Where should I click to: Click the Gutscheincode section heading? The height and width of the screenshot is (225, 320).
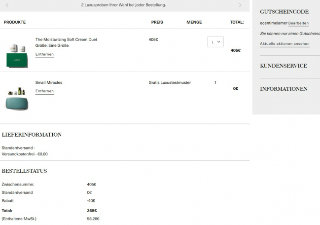point(284,11)
